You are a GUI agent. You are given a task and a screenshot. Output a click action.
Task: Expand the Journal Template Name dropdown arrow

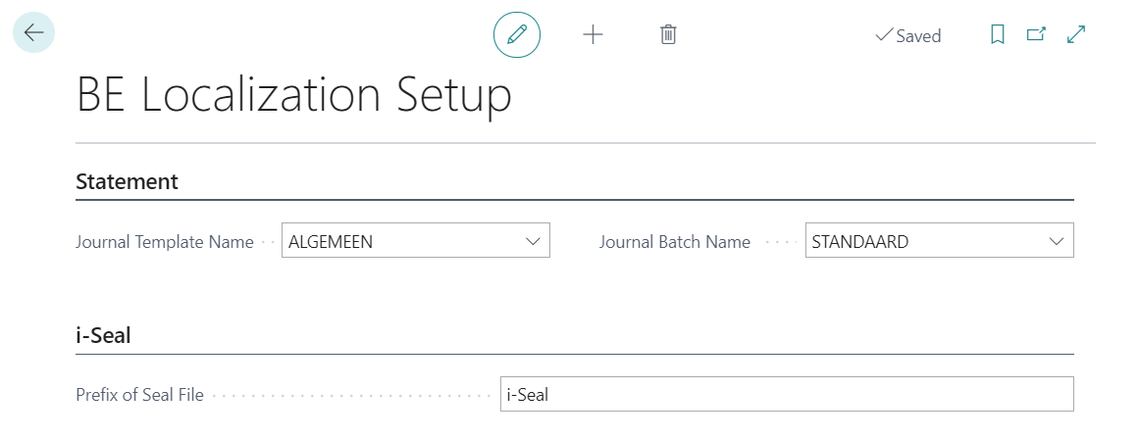534,241
